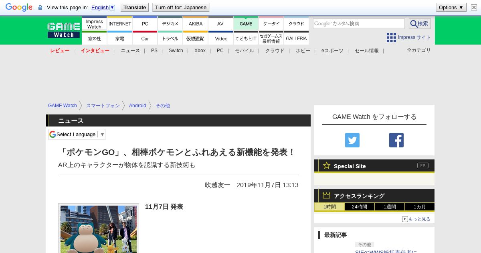481x253 pixels.
Task: Select 1カ月 ranking tab
Action: pos(420,207)
